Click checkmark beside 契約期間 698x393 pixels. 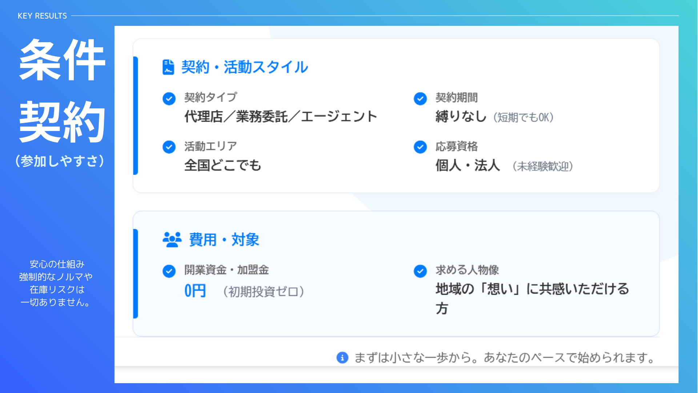(x=420, y=99)
